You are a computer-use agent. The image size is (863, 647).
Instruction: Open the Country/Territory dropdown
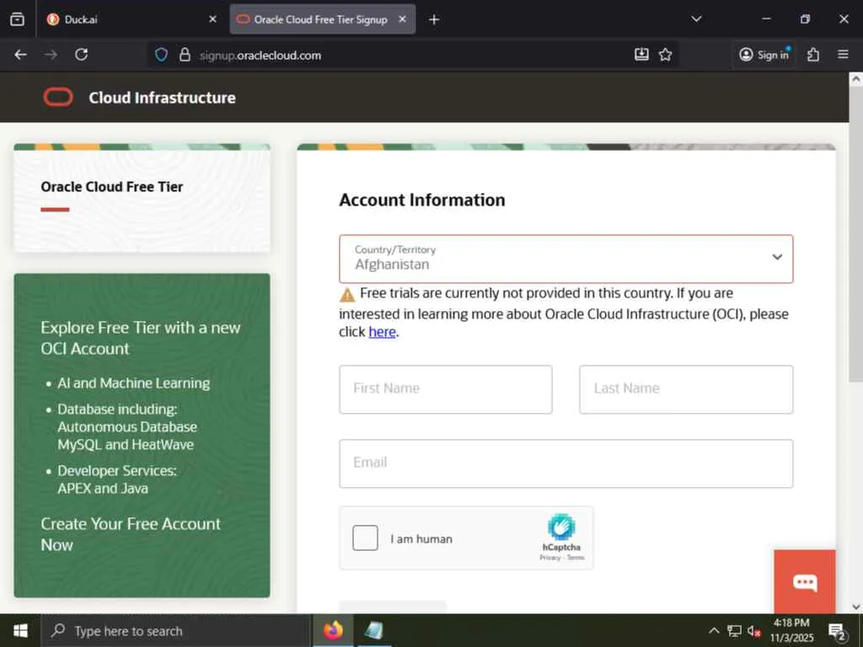pyautogui.click(x=566, y=259)
